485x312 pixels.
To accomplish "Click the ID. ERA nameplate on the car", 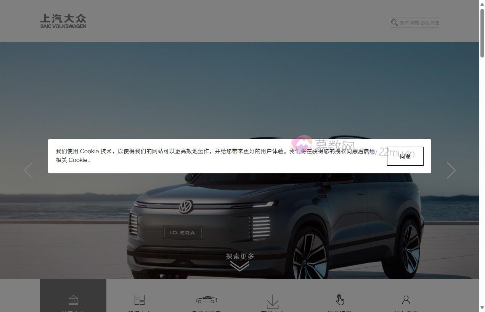I will click(183, 233).
